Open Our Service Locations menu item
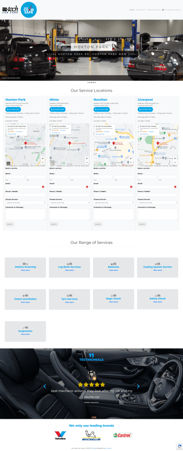 [172, 10]
